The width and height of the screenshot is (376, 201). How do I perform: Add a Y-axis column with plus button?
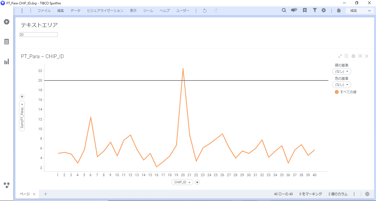pyautogui.click(x=22, y=97)
